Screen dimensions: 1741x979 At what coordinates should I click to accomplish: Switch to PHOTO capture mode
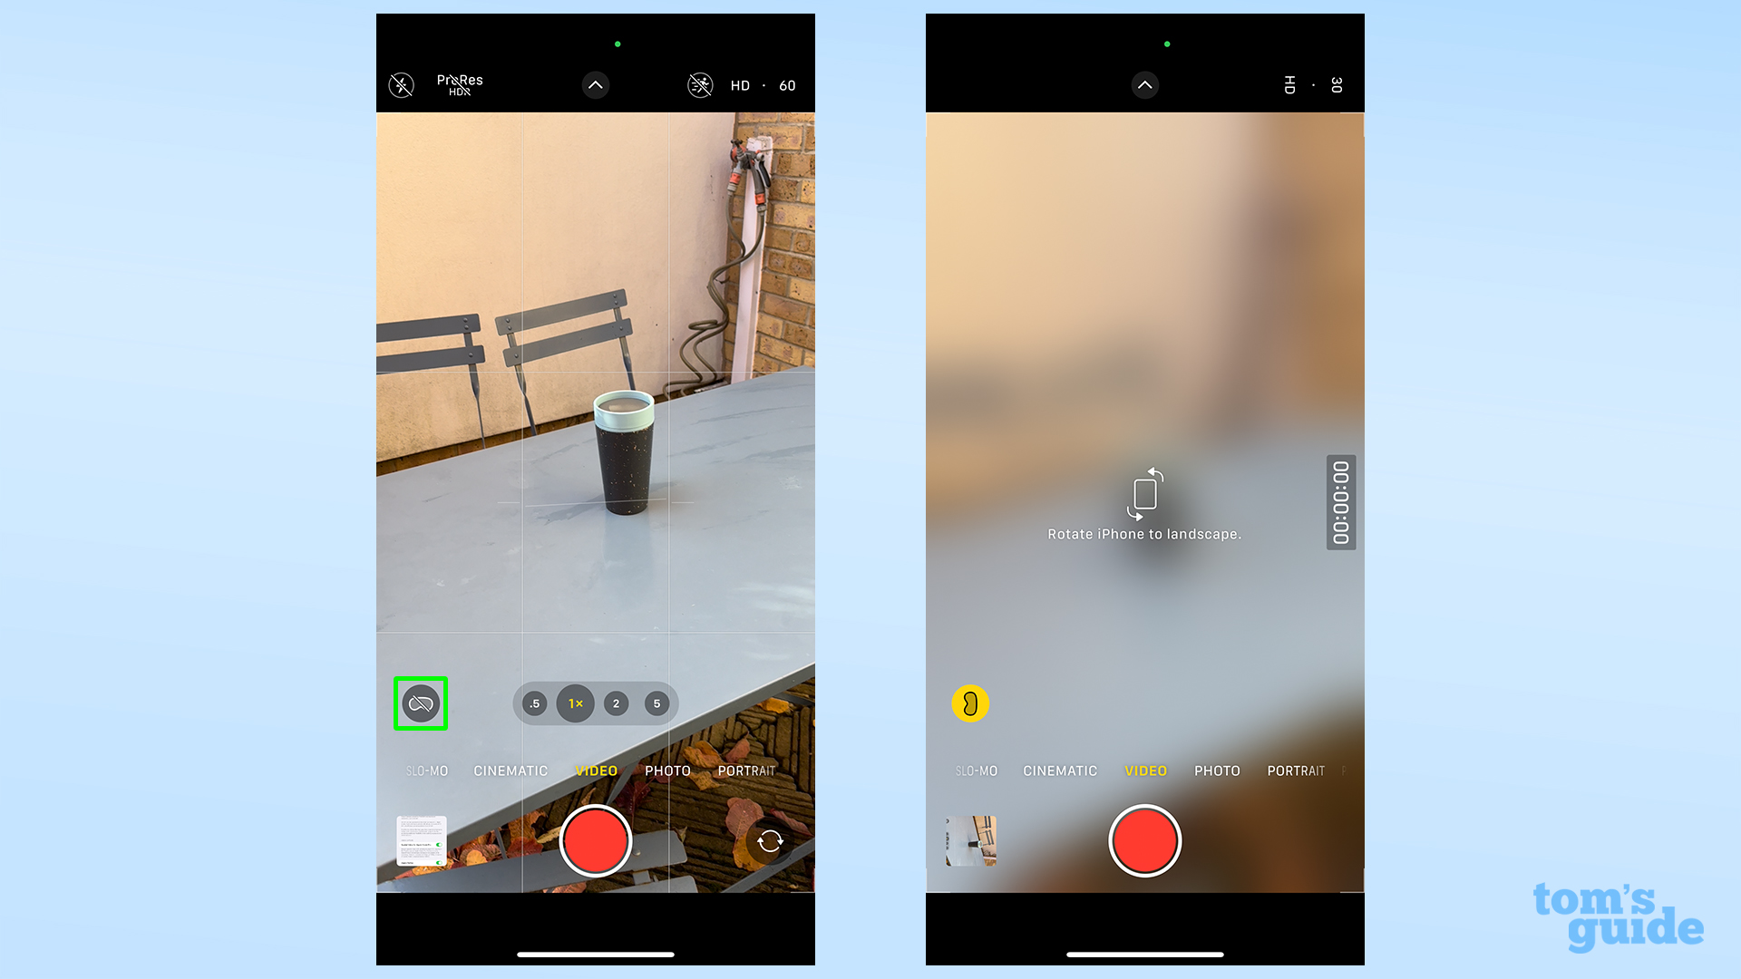(668, 770)
